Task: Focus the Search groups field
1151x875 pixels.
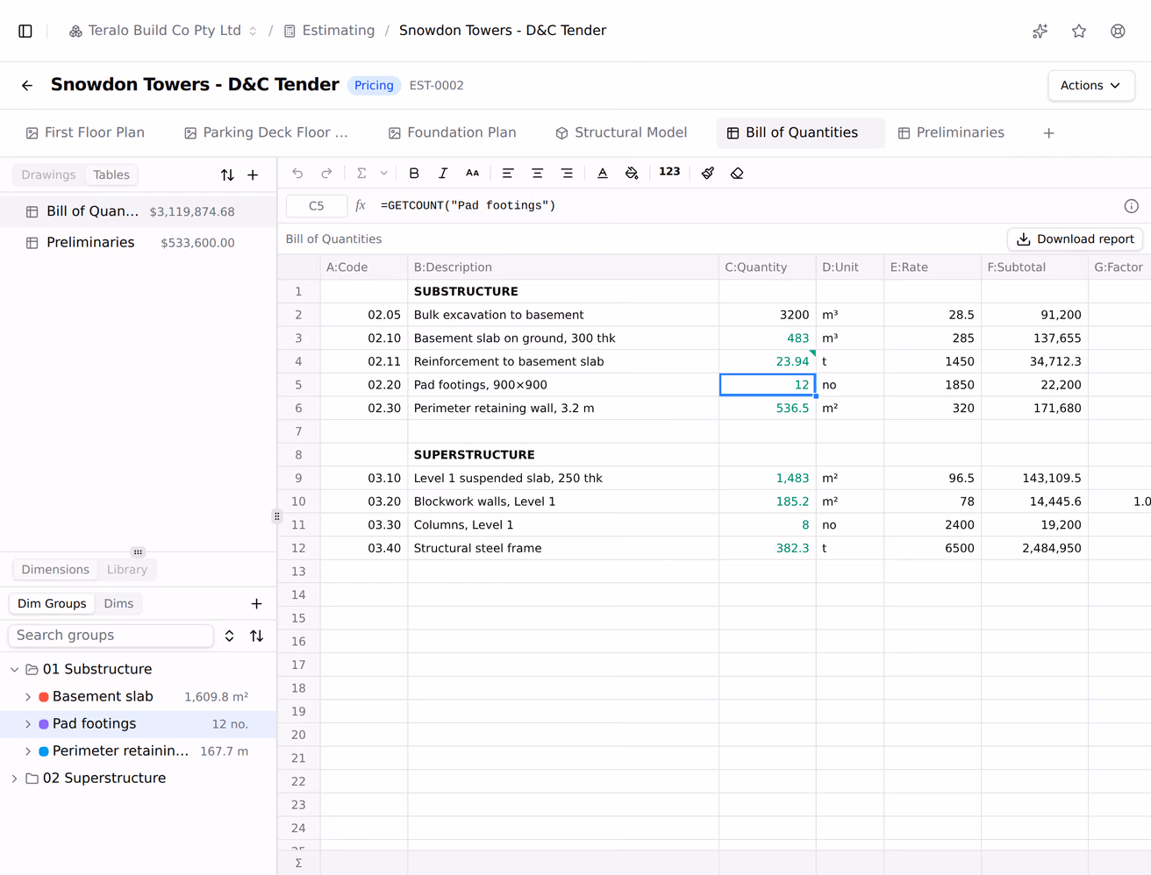Action: coord(111,636)
